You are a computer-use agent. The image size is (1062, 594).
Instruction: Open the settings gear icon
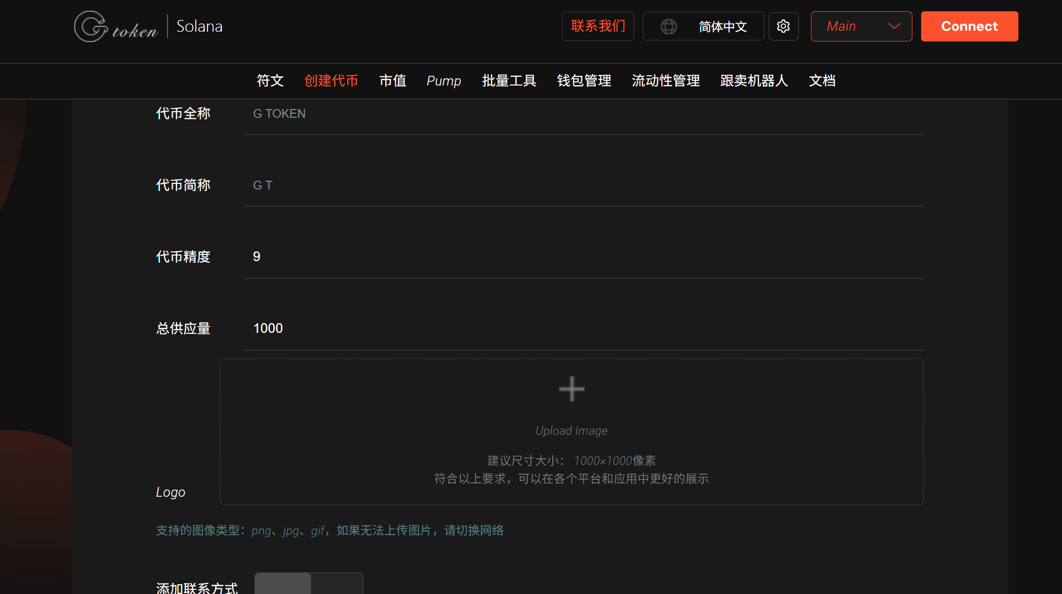point(783,26)
